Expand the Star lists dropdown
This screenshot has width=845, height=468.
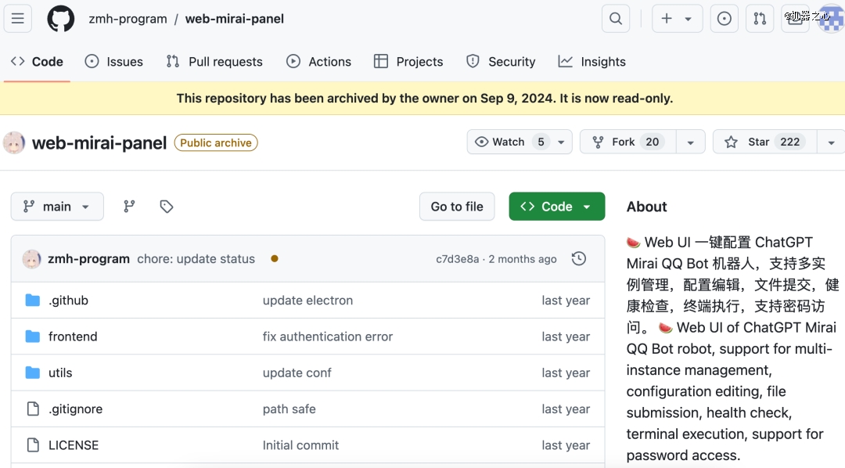831,142
